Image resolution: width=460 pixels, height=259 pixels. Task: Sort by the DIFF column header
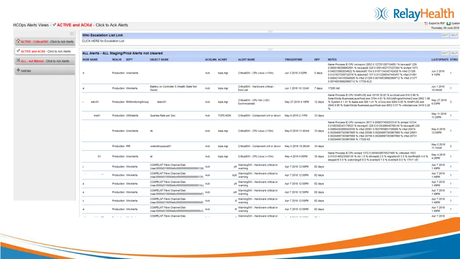(317, 60)
